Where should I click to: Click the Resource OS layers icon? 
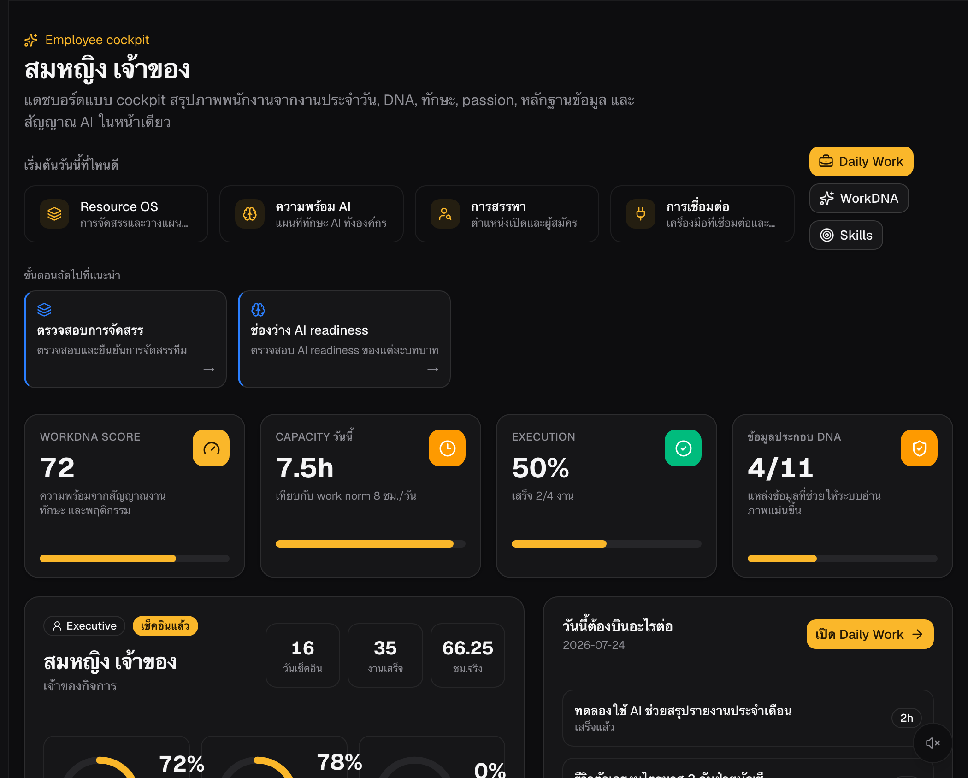click(54, 214)
